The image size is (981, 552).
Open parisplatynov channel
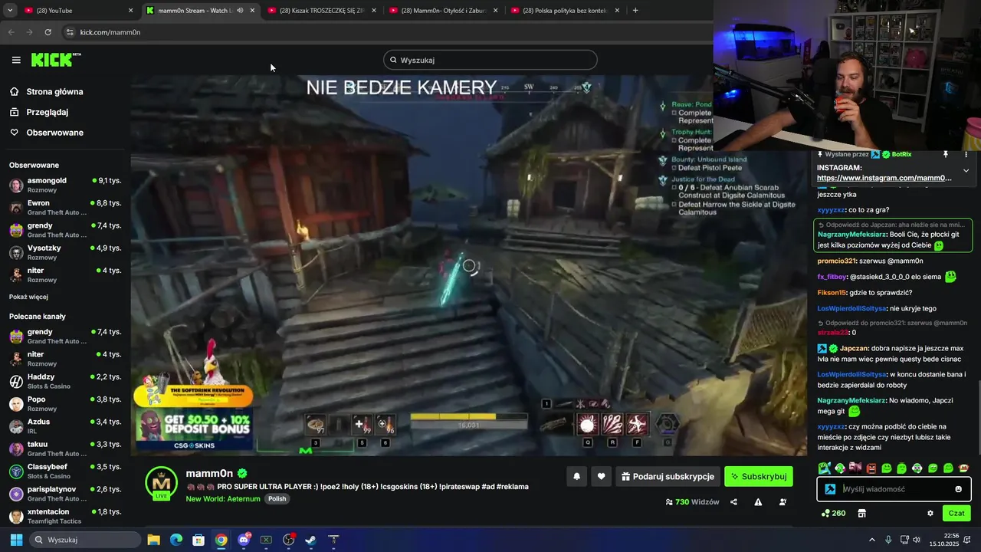click(65, 493)
